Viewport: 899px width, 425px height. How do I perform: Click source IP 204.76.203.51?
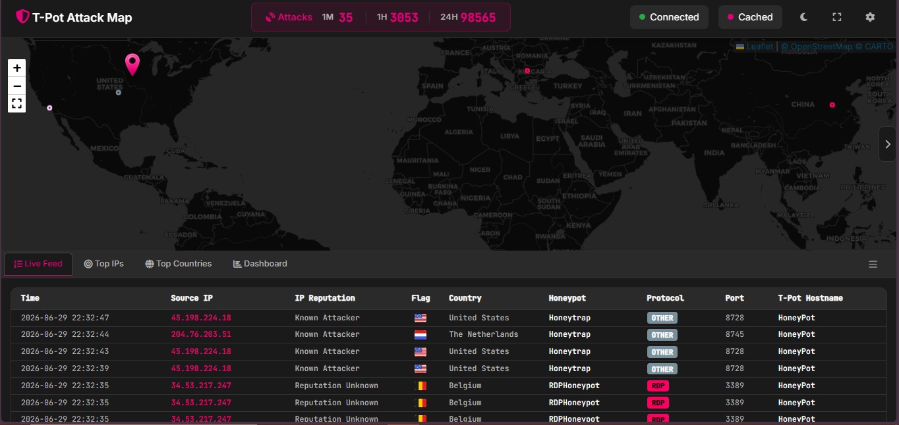(201, 334)
